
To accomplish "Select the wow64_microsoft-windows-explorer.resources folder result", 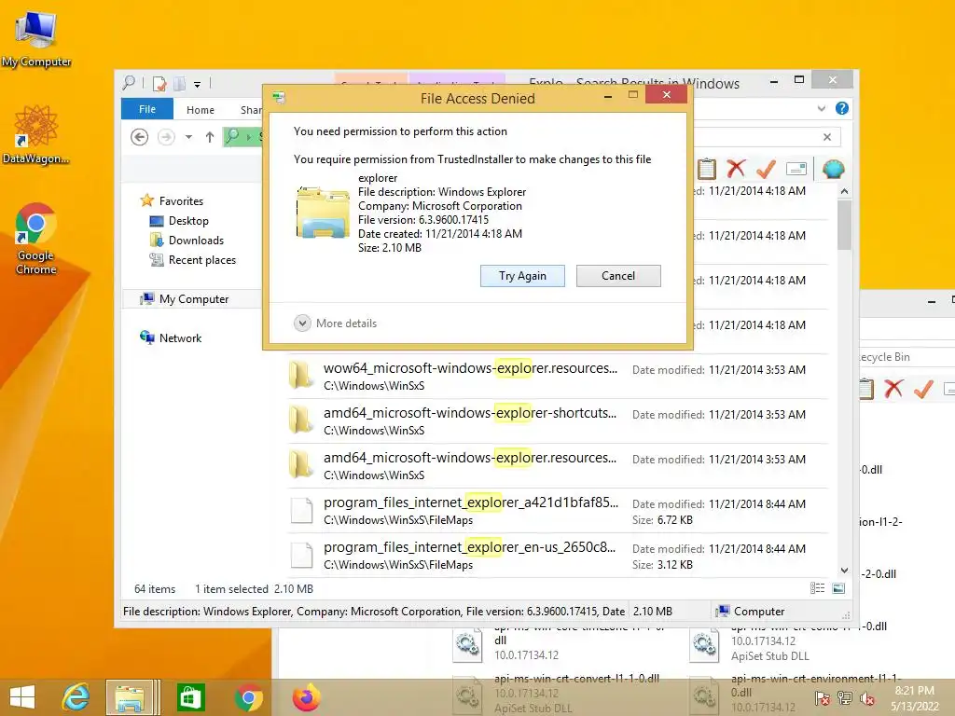I will (x=558, y=377).
